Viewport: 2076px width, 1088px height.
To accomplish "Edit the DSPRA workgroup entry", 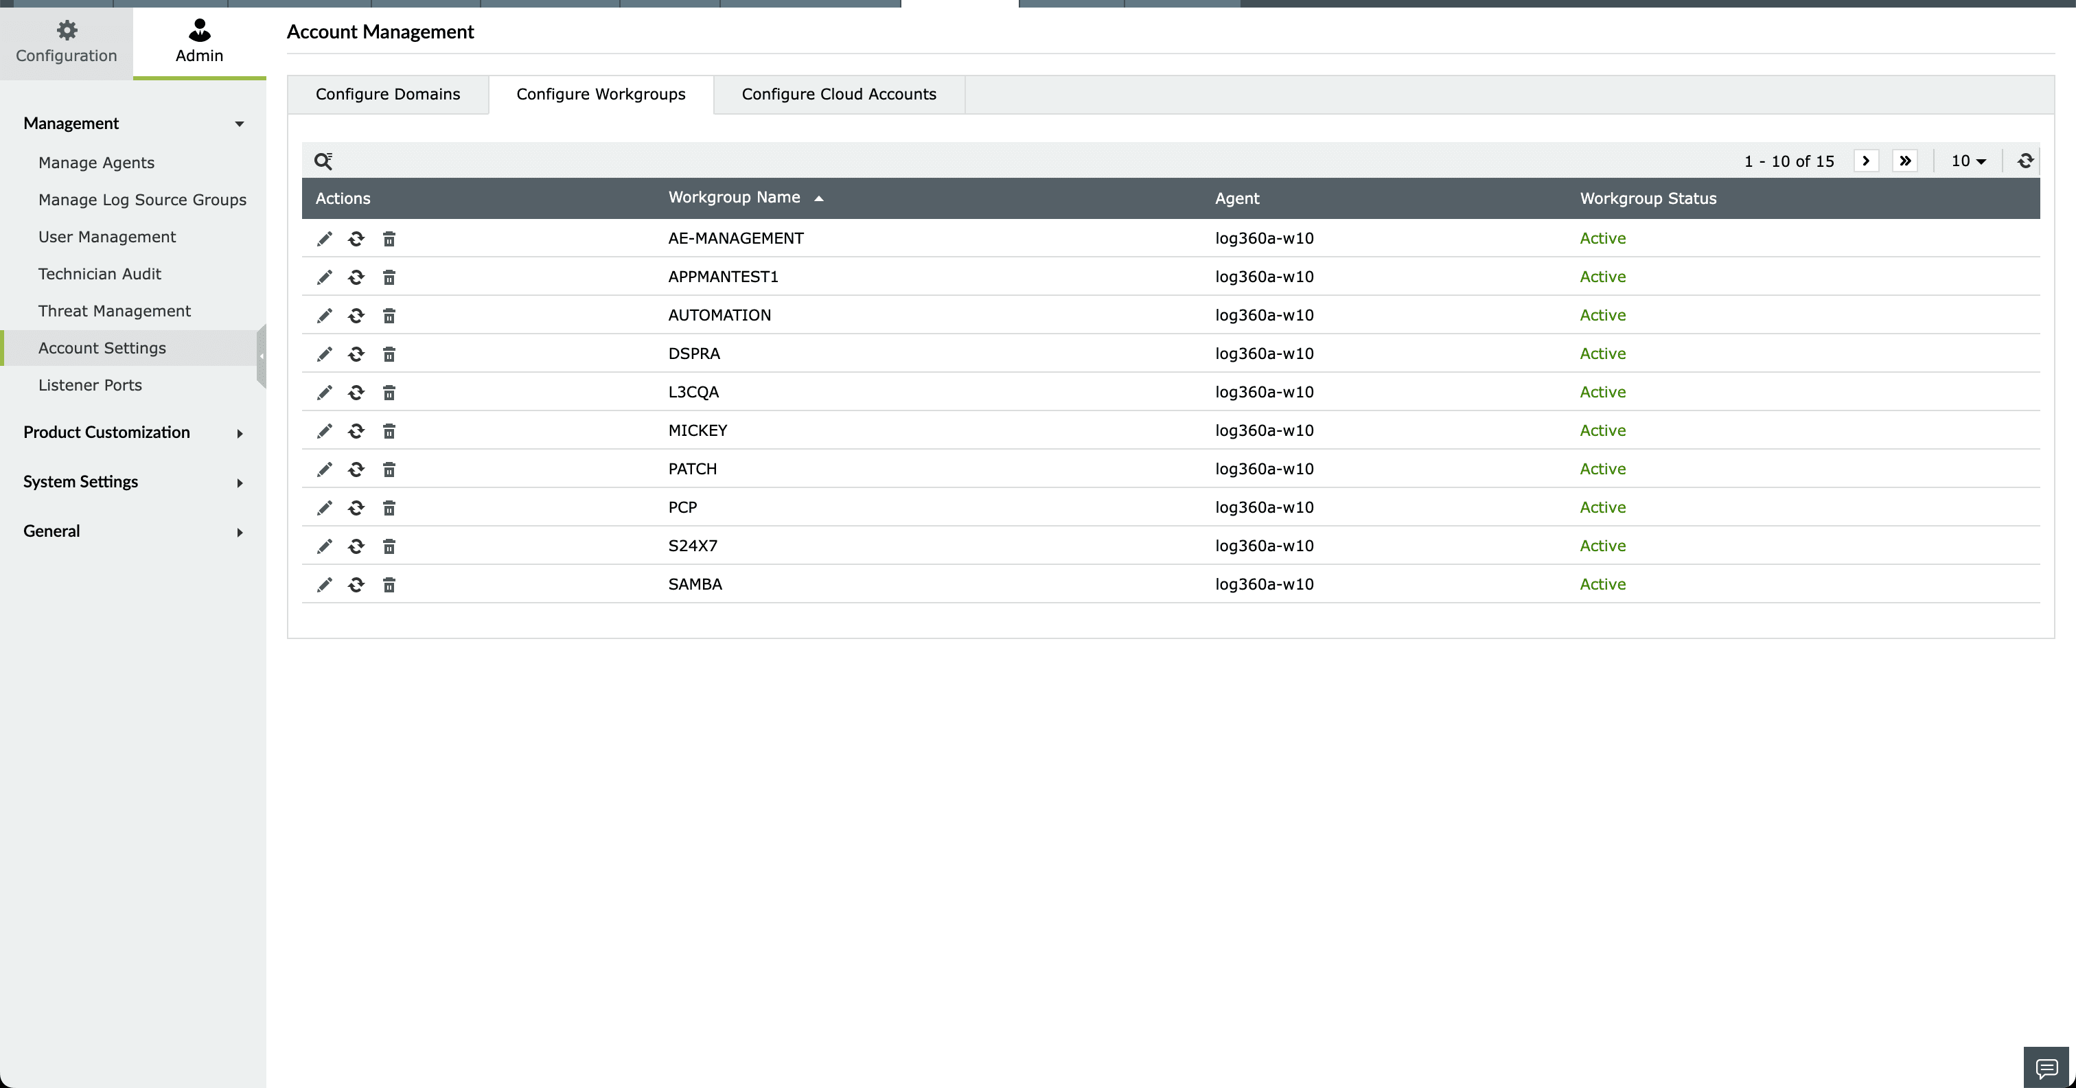I will tap(324, 354).
